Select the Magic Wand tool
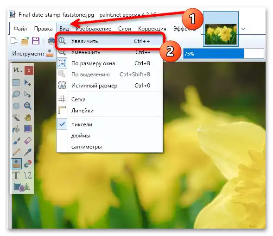Image resolution: width=273 pixels, height=236 pixels. click(x=16, y=118)
